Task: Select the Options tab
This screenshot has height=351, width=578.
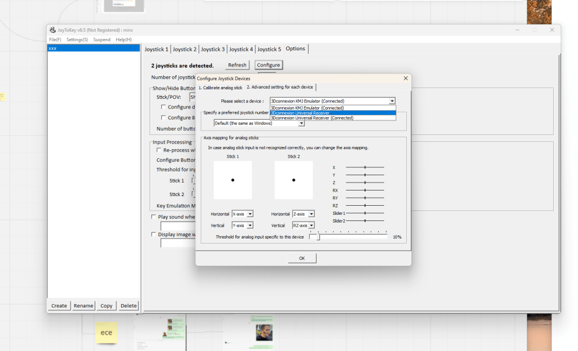Action: [295, 49]
